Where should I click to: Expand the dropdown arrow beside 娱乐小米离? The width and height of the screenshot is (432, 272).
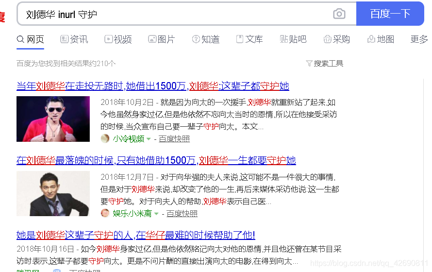pyautogui.click(x=156, y=214)
